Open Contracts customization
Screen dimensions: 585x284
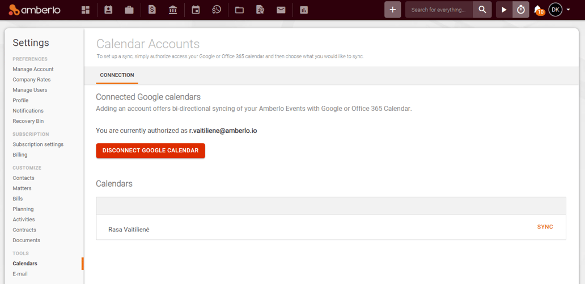[x=24, y=230]
